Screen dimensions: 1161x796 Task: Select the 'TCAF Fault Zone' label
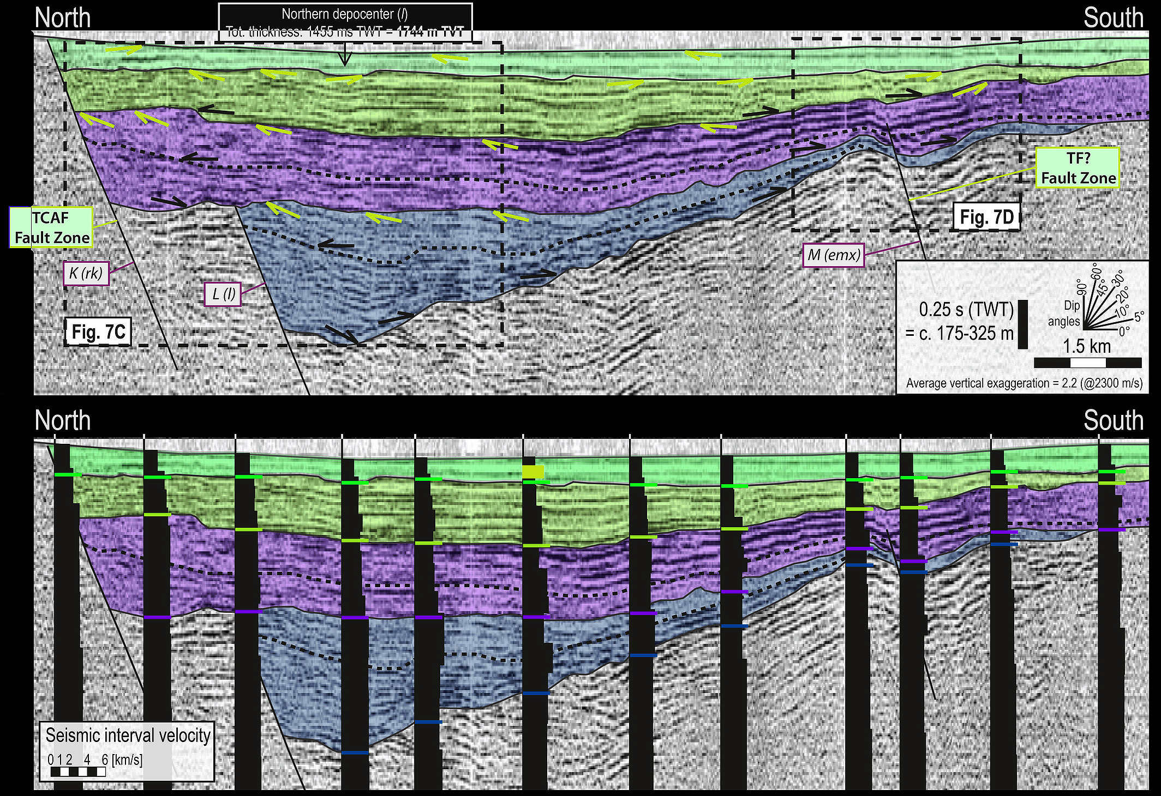[x=52, y=227]
